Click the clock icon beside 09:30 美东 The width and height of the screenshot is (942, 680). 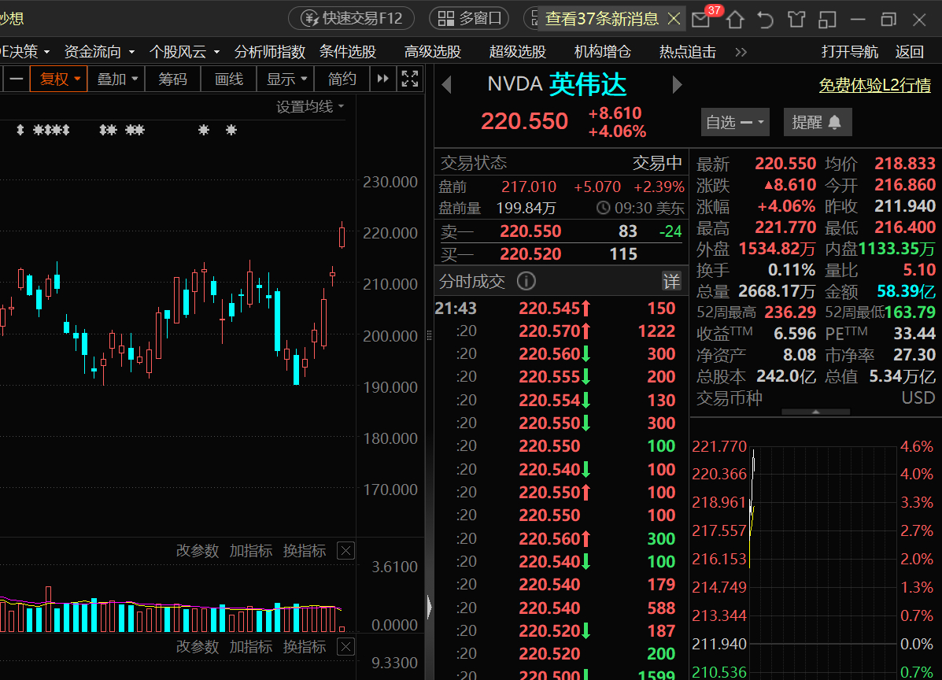(x=603, y=209)
